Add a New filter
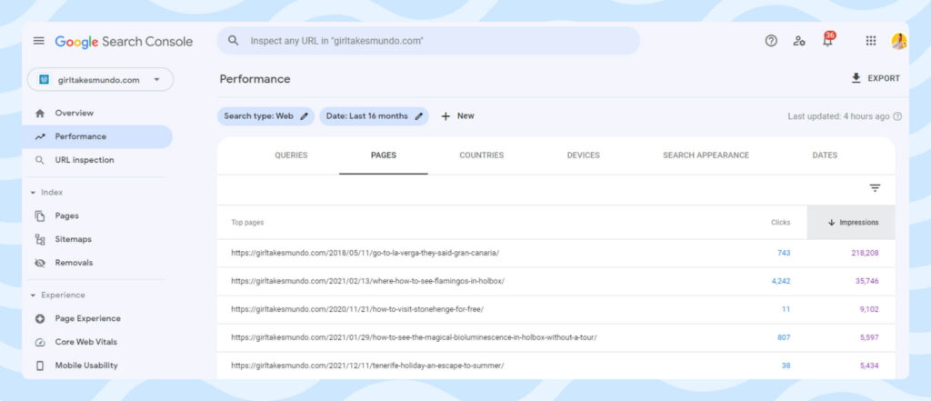Viewport: 931px width, 401px height. pos(457,116)
